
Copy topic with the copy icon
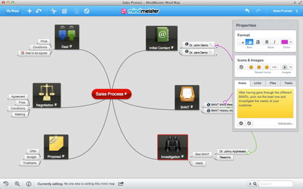click(x=65, y=11)
